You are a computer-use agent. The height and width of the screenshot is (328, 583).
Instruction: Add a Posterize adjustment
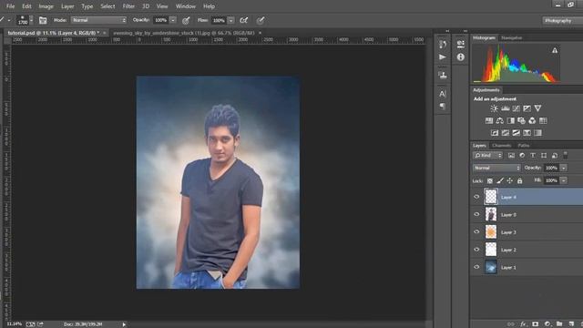click(506, 133)
